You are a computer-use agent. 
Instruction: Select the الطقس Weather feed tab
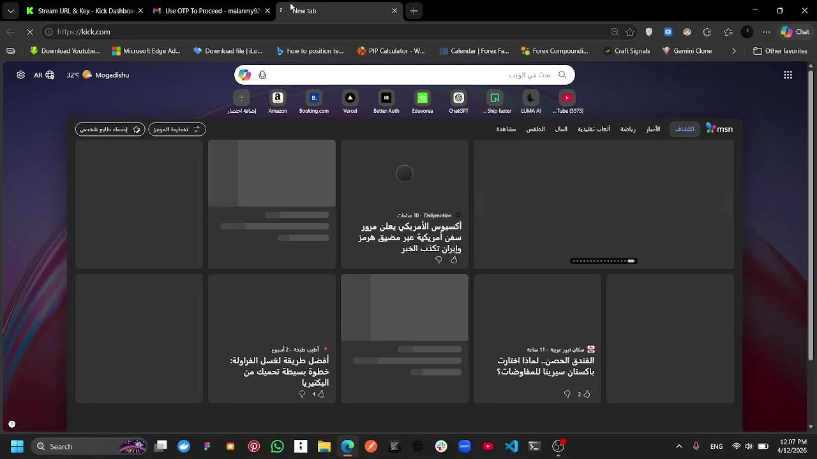pyautogui.click(x=536, y=129)
